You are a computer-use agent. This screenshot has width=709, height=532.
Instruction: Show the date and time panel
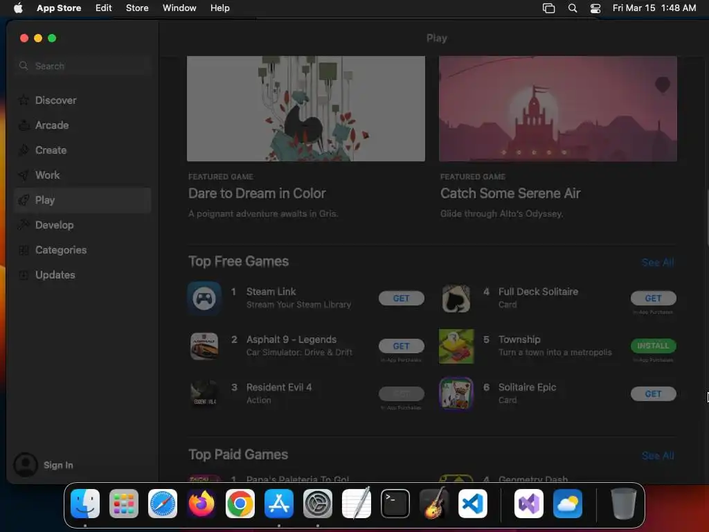[654, 8]
